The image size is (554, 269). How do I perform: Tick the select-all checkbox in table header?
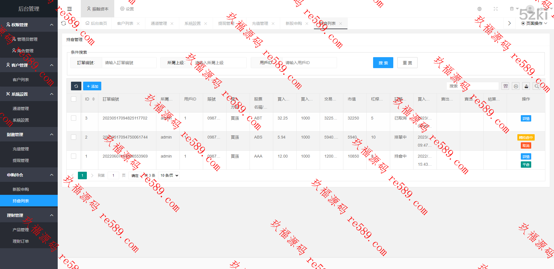(74, 99)
